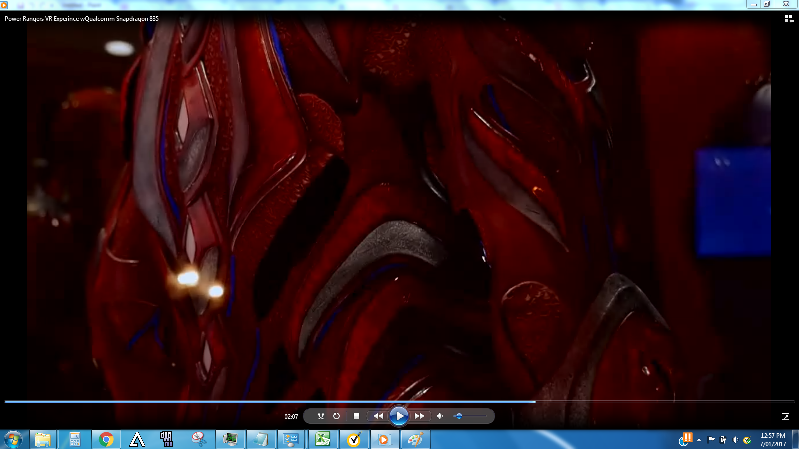Open the clock showing 12:57 PM
This screenshot has height=449, width=799.
[773, 440]
